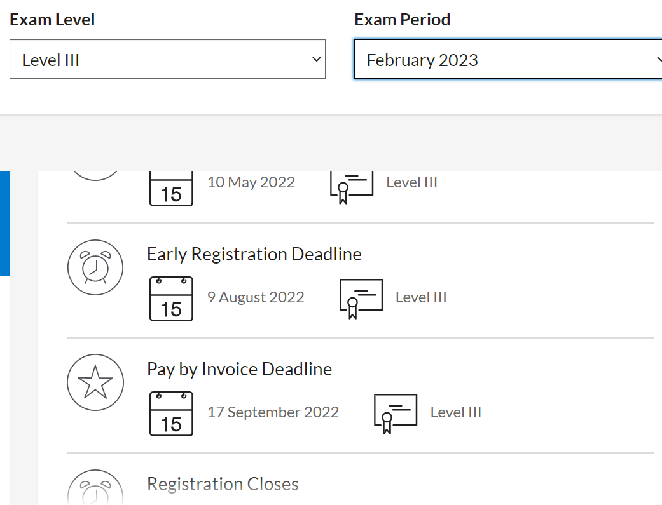Select the Early Registration Deadline heading
The height and width of the screenshot is (505, 662).
click(254, 254)
